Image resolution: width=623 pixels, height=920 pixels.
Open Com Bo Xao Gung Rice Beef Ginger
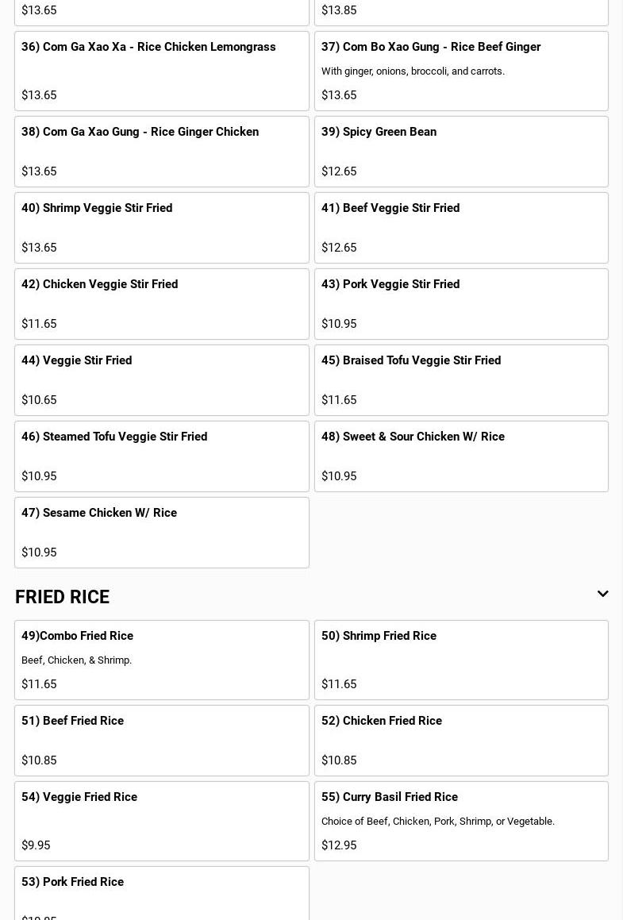click(x=460, y=71)
